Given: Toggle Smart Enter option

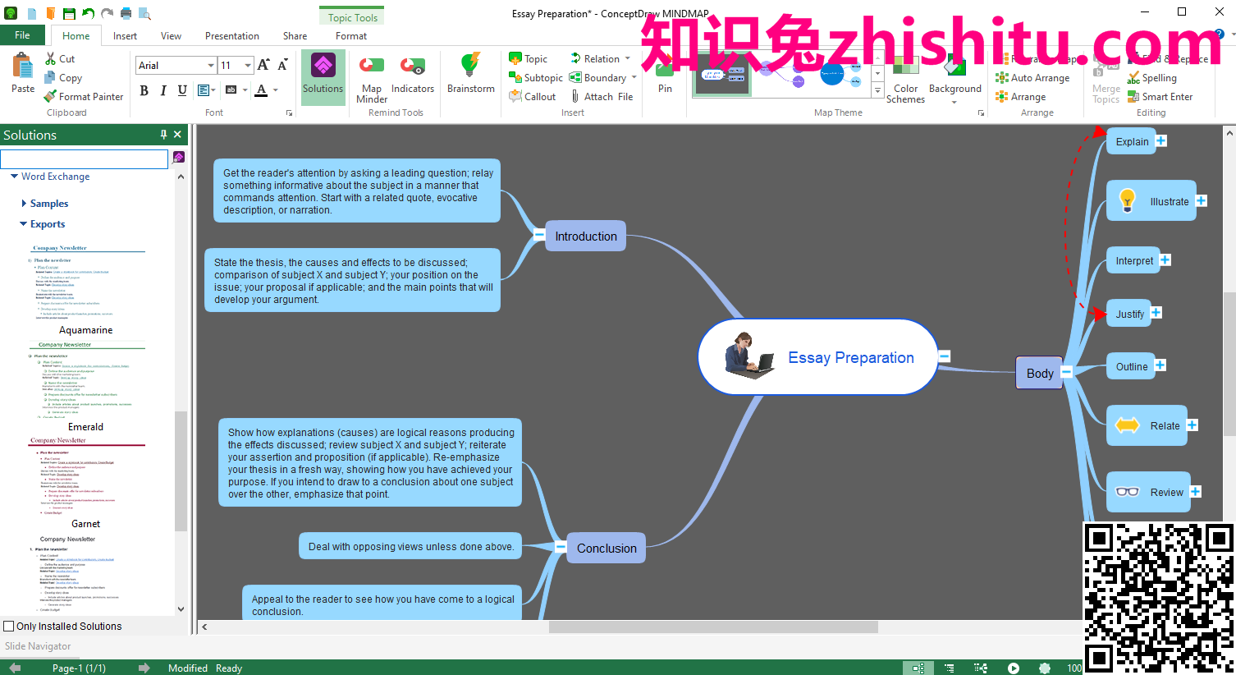Looking at the screenshot, I should pos(1160,96).
